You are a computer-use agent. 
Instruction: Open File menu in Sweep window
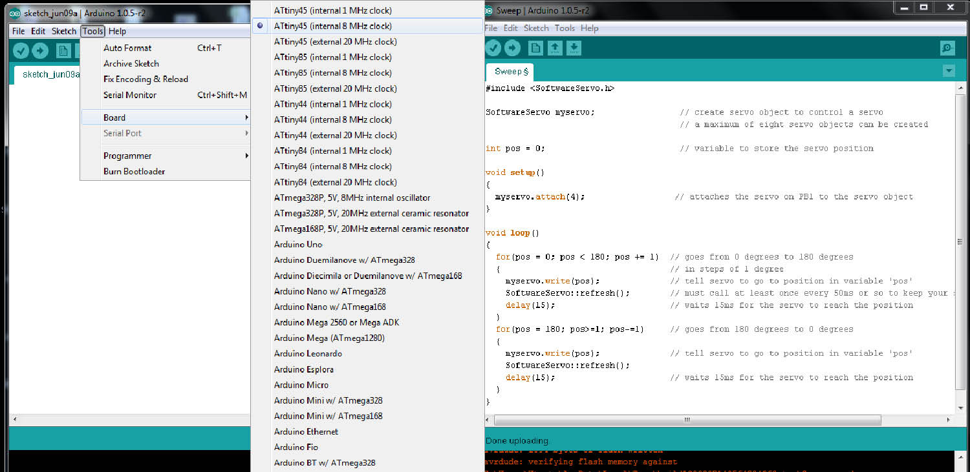[491, 28]
